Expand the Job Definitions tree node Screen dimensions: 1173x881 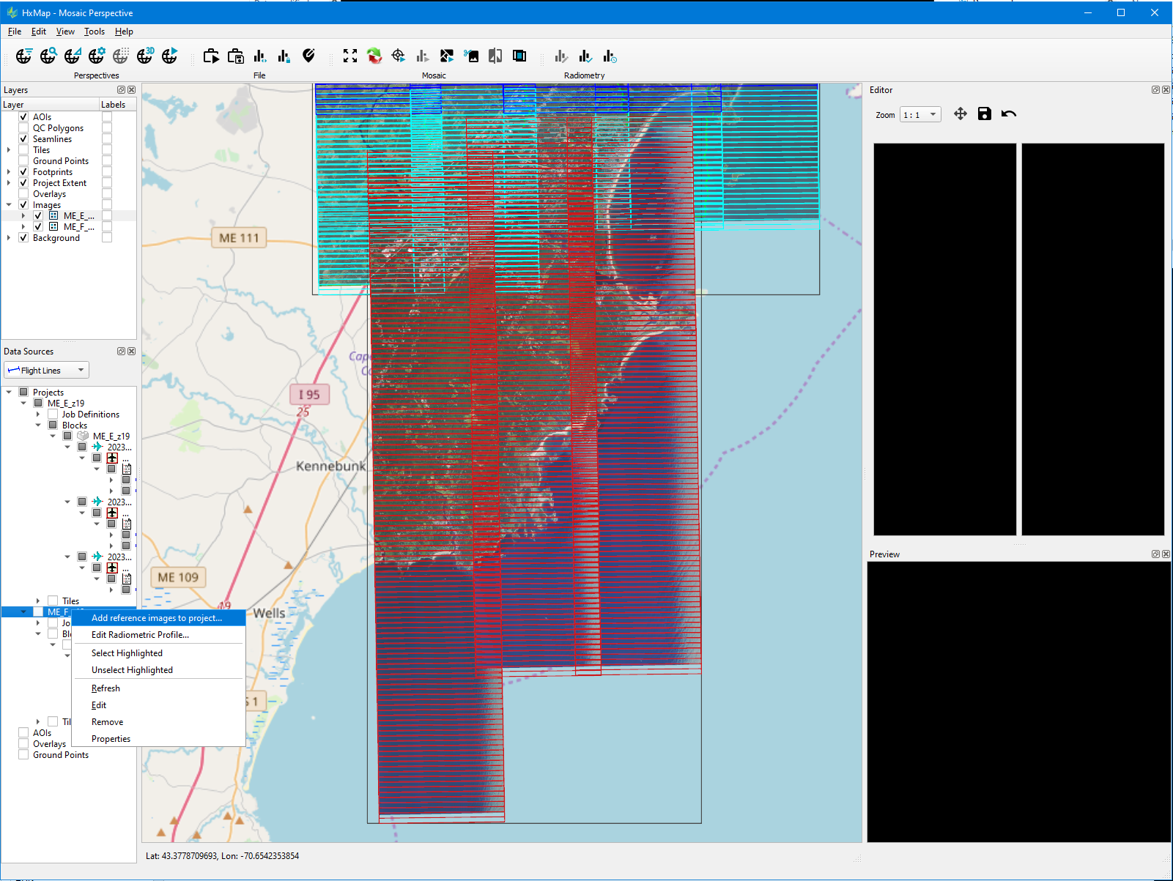tap(38, 415)
